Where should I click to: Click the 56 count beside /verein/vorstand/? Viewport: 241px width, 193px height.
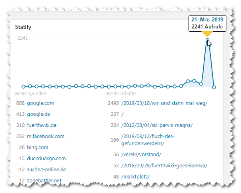(x=116, y=155)
